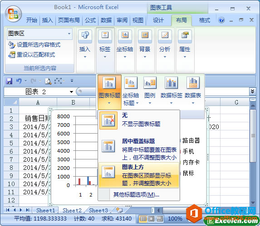Switch to the Sheet2 worksheet tab

pos(72,211)
